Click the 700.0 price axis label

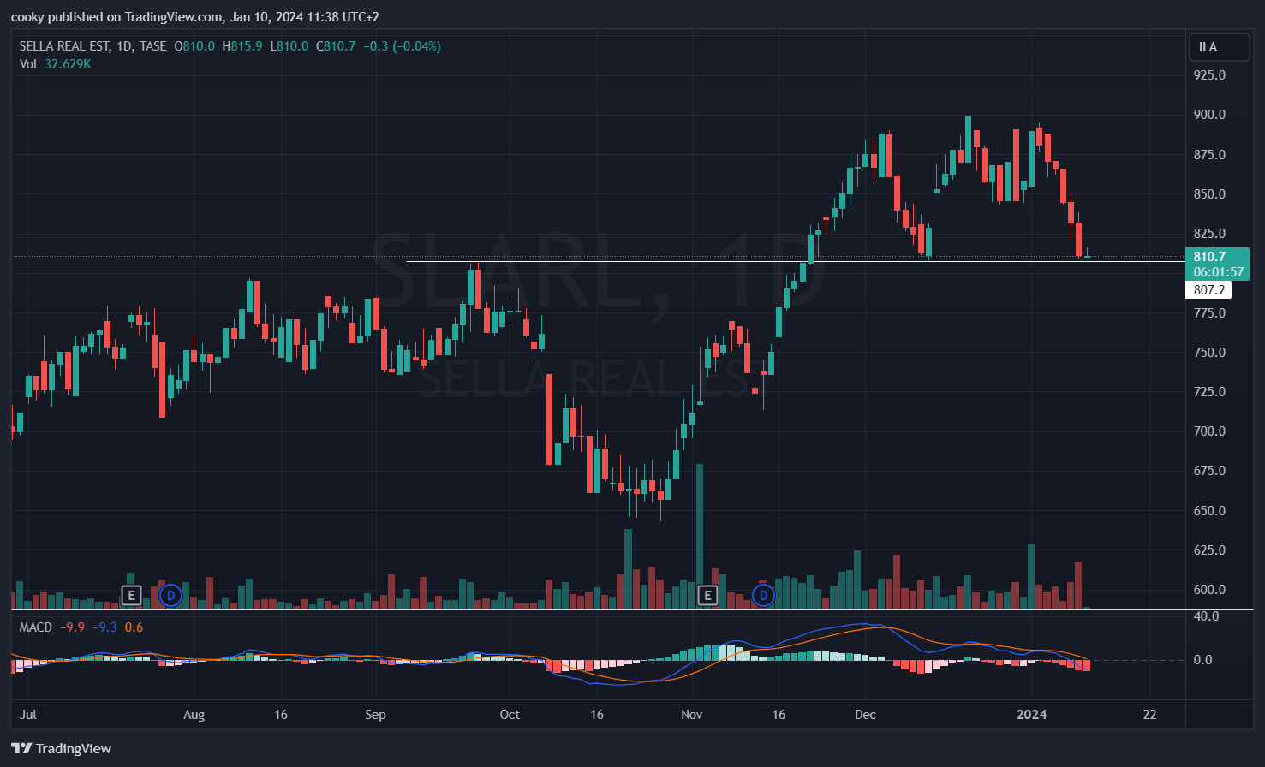[1209, 431]
